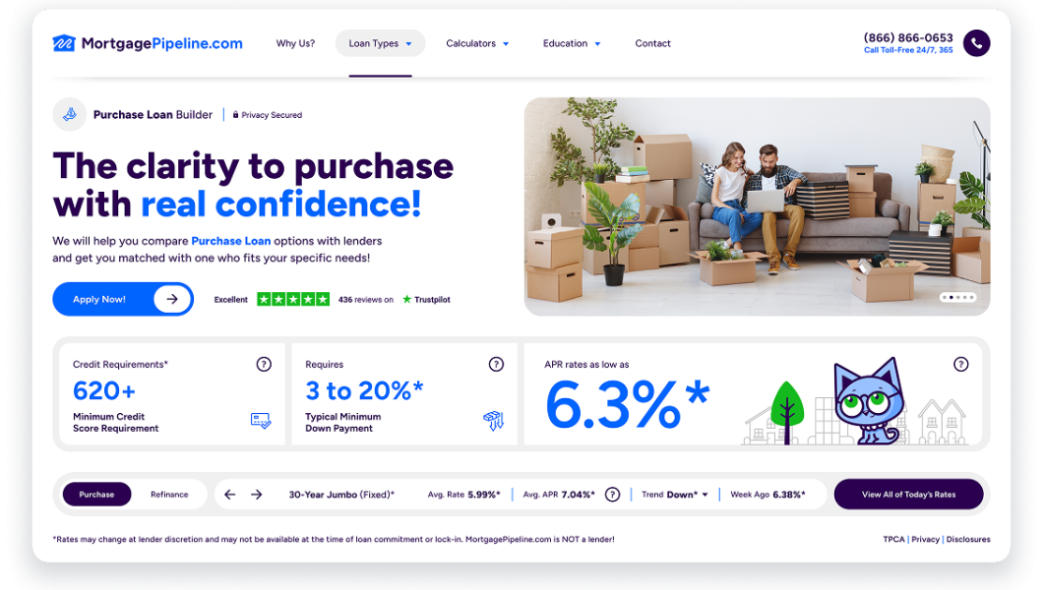The image size is (1043, 590).
Task: Go to previous rate with left arrow
Action: [230, 495]
